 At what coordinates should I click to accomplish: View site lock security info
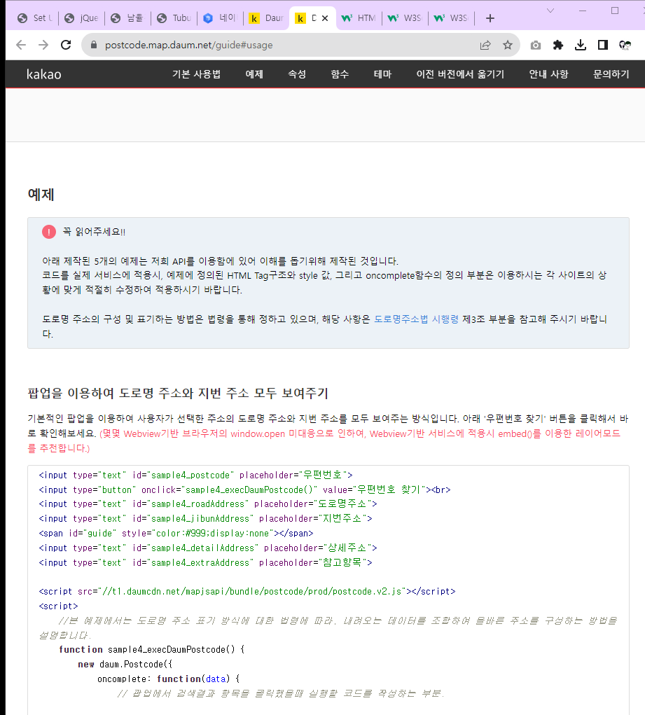[x=94, y=45]
